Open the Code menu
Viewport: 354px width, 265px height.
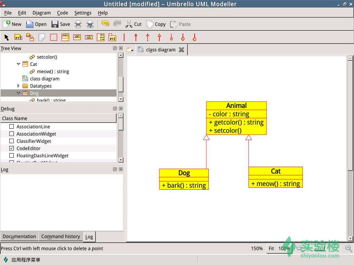coord(63,13)
